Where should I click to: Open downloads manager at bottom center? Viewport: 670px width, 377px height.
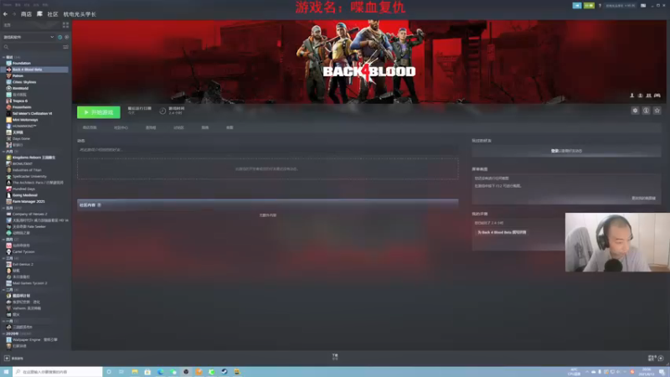pyautogui.click(x=335, y=357)
